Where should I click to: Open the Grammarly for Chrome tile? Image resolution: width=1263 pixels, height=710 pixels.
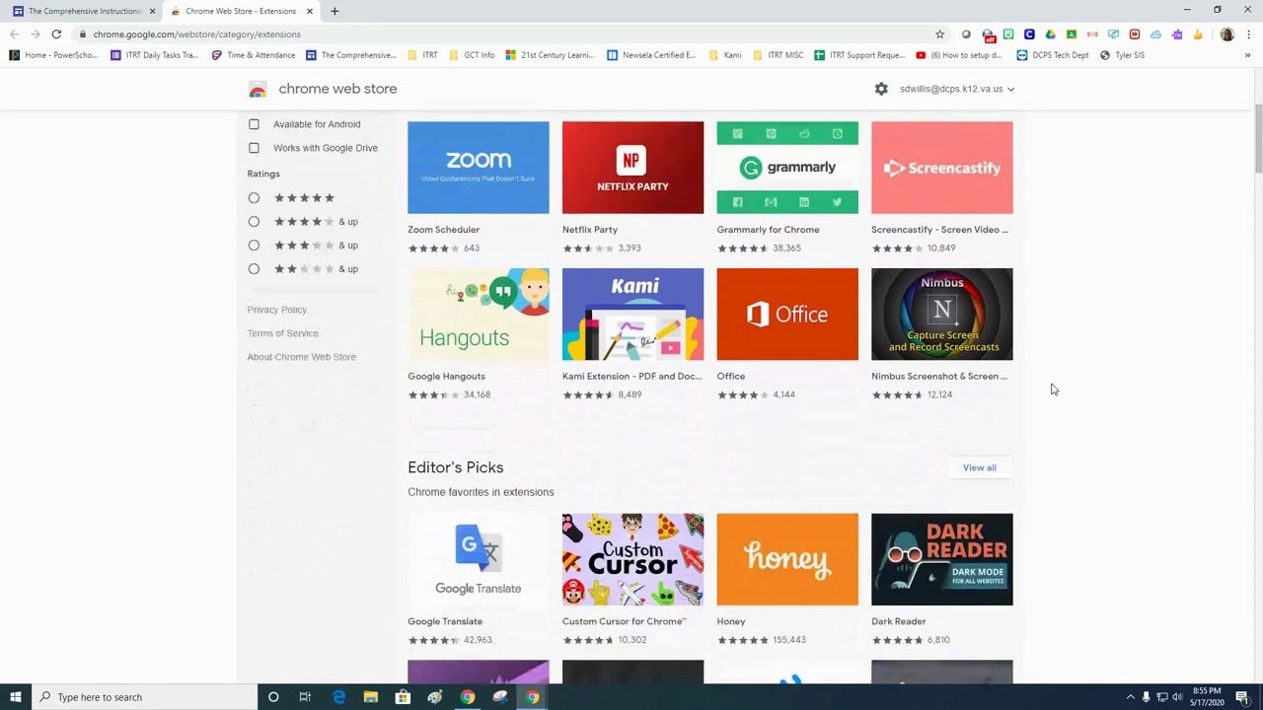coord(787,187)
